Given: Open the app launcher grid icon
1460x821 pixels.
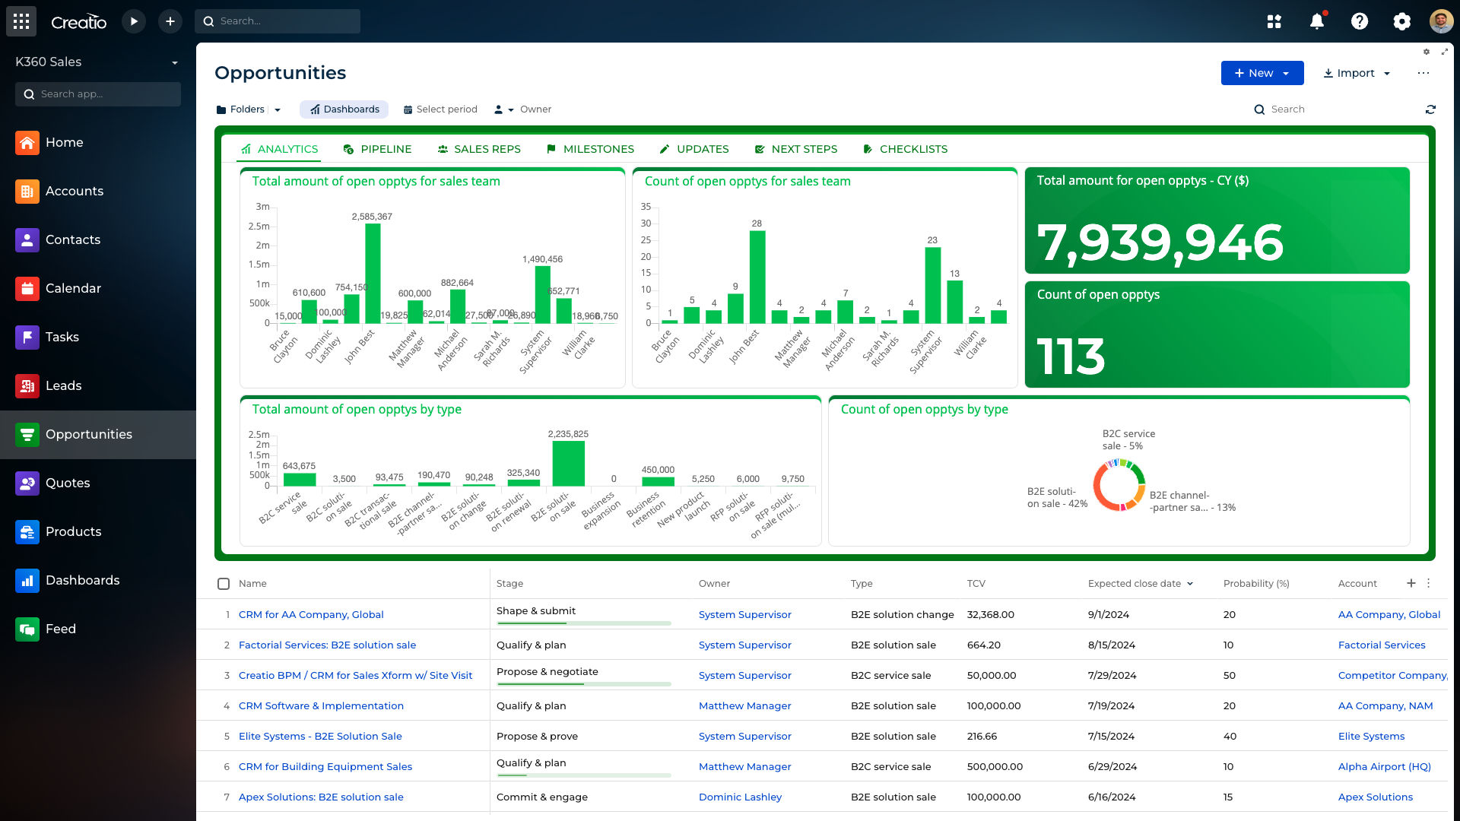Looking at the screenshot, I should 21,21.
